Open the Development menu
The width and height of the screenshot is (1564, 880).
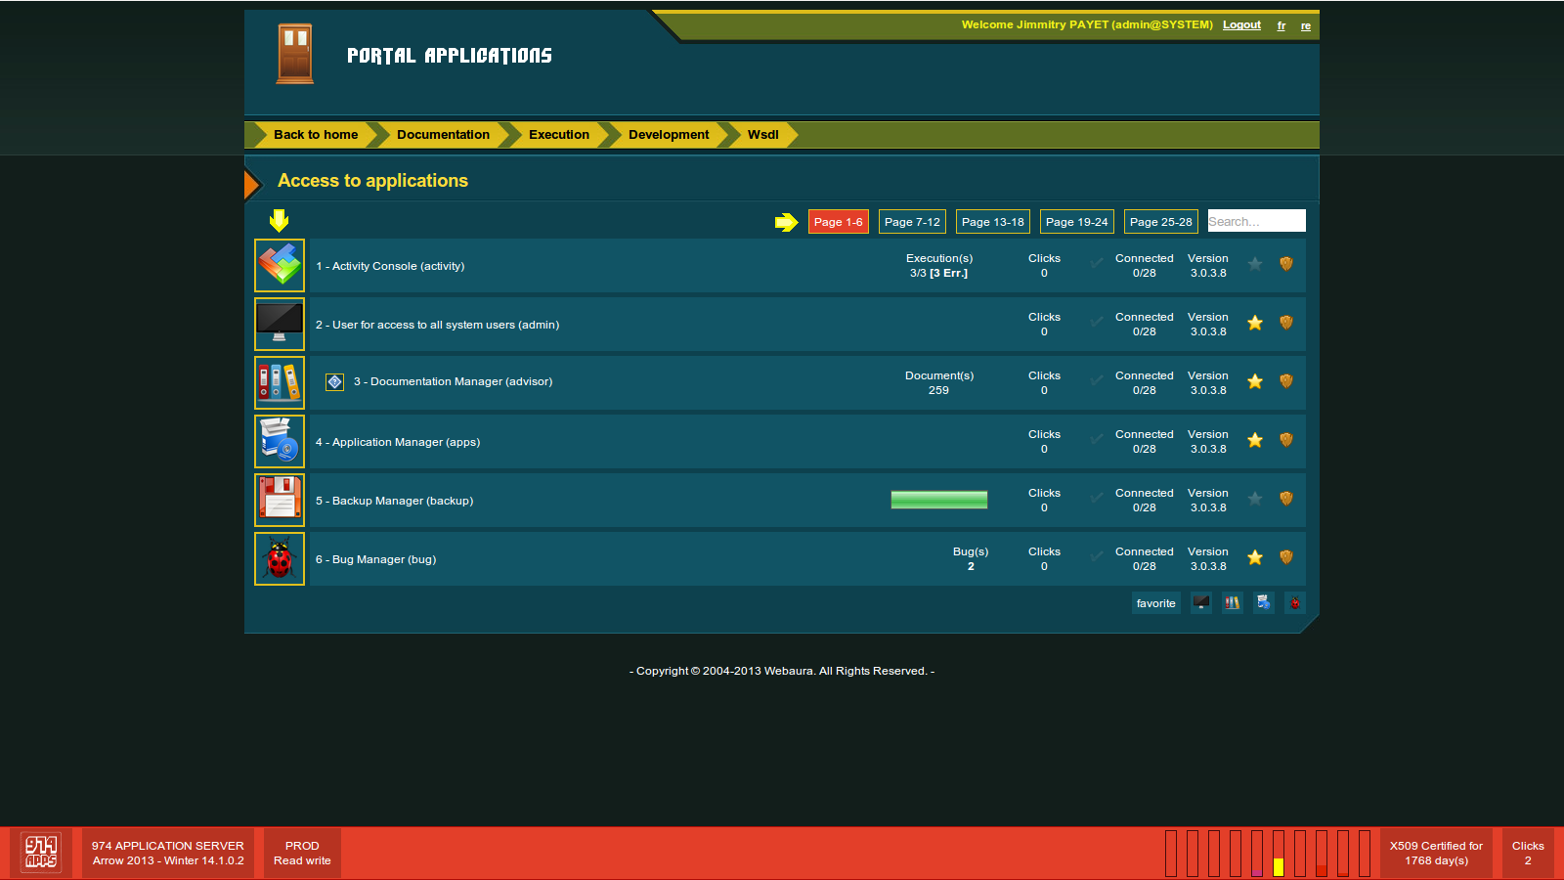coord(669,135)
